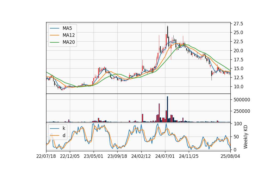The width and height of the screenshot is (256, 184).
Task: Select the 24/11/25 date label
Action: [189, 156]
